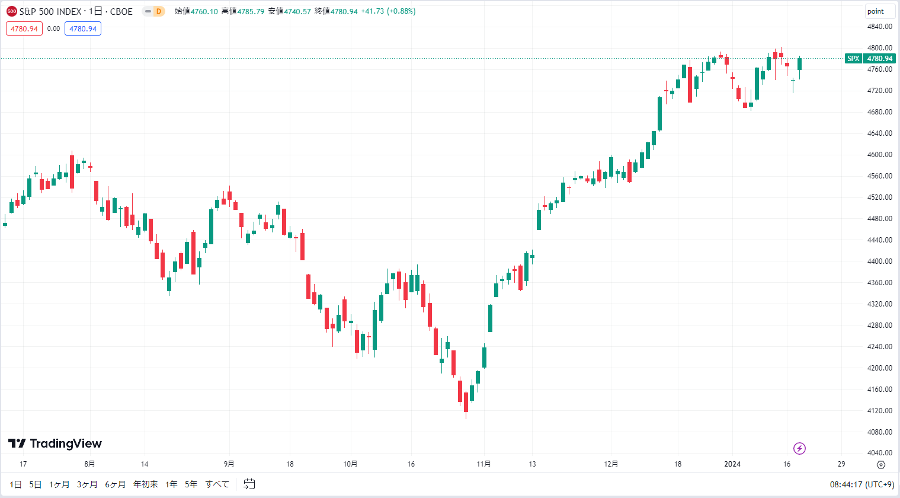Click the blue buy price 4780.94 button
Image resolution: width=900 pixels, height=498 pixels.
(83, 28)
